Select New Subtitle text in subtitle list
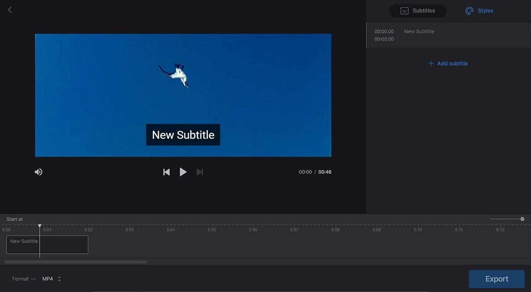 (x=419, y=31)
